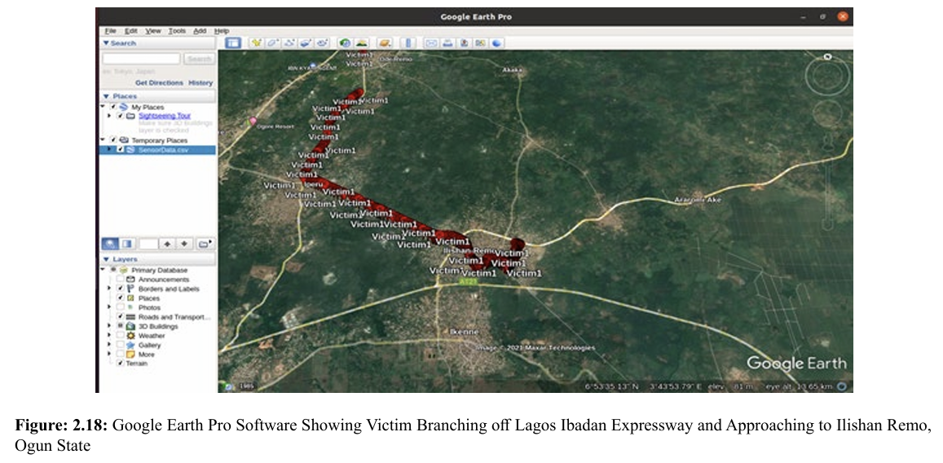Toggle the sidebar panel toolbar icon
The width and height of the screenshot is (943, 463).
232,42
